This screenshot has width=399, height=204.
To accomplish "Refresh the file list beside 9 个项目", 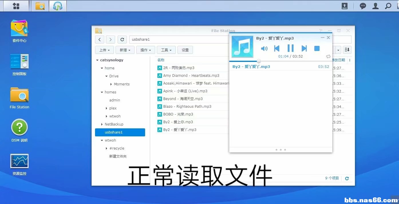I will [347, 178].
